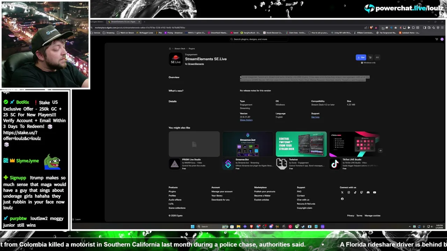The width and height of the screenshot is (447, 251).
Task: Open the Contact footer link
Action: [x=301, y=196]
